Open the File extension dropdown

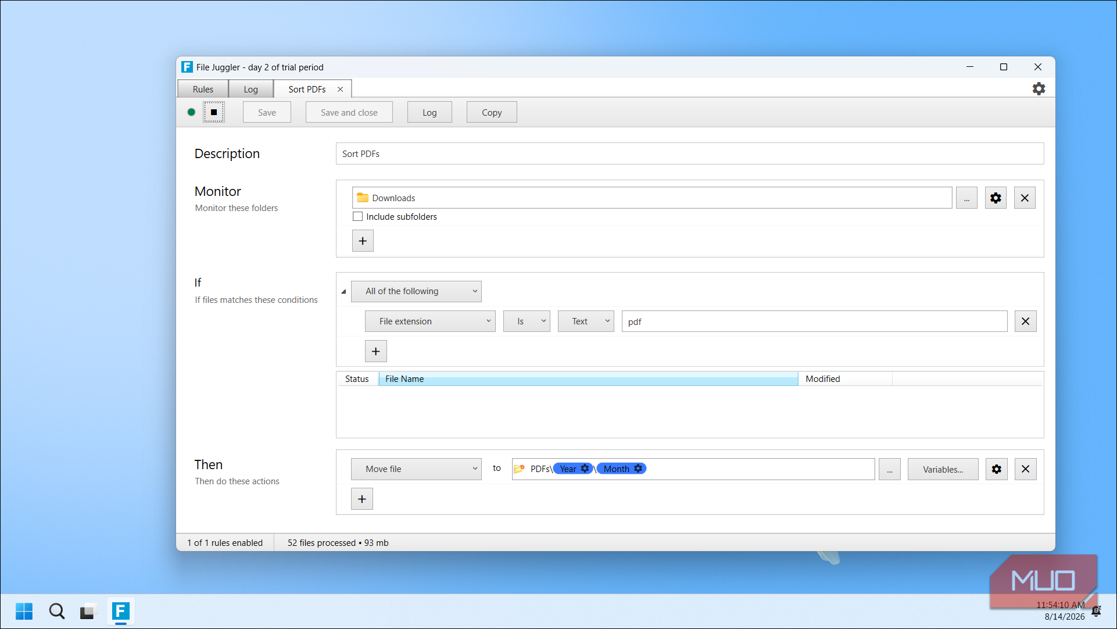[430, 321]
